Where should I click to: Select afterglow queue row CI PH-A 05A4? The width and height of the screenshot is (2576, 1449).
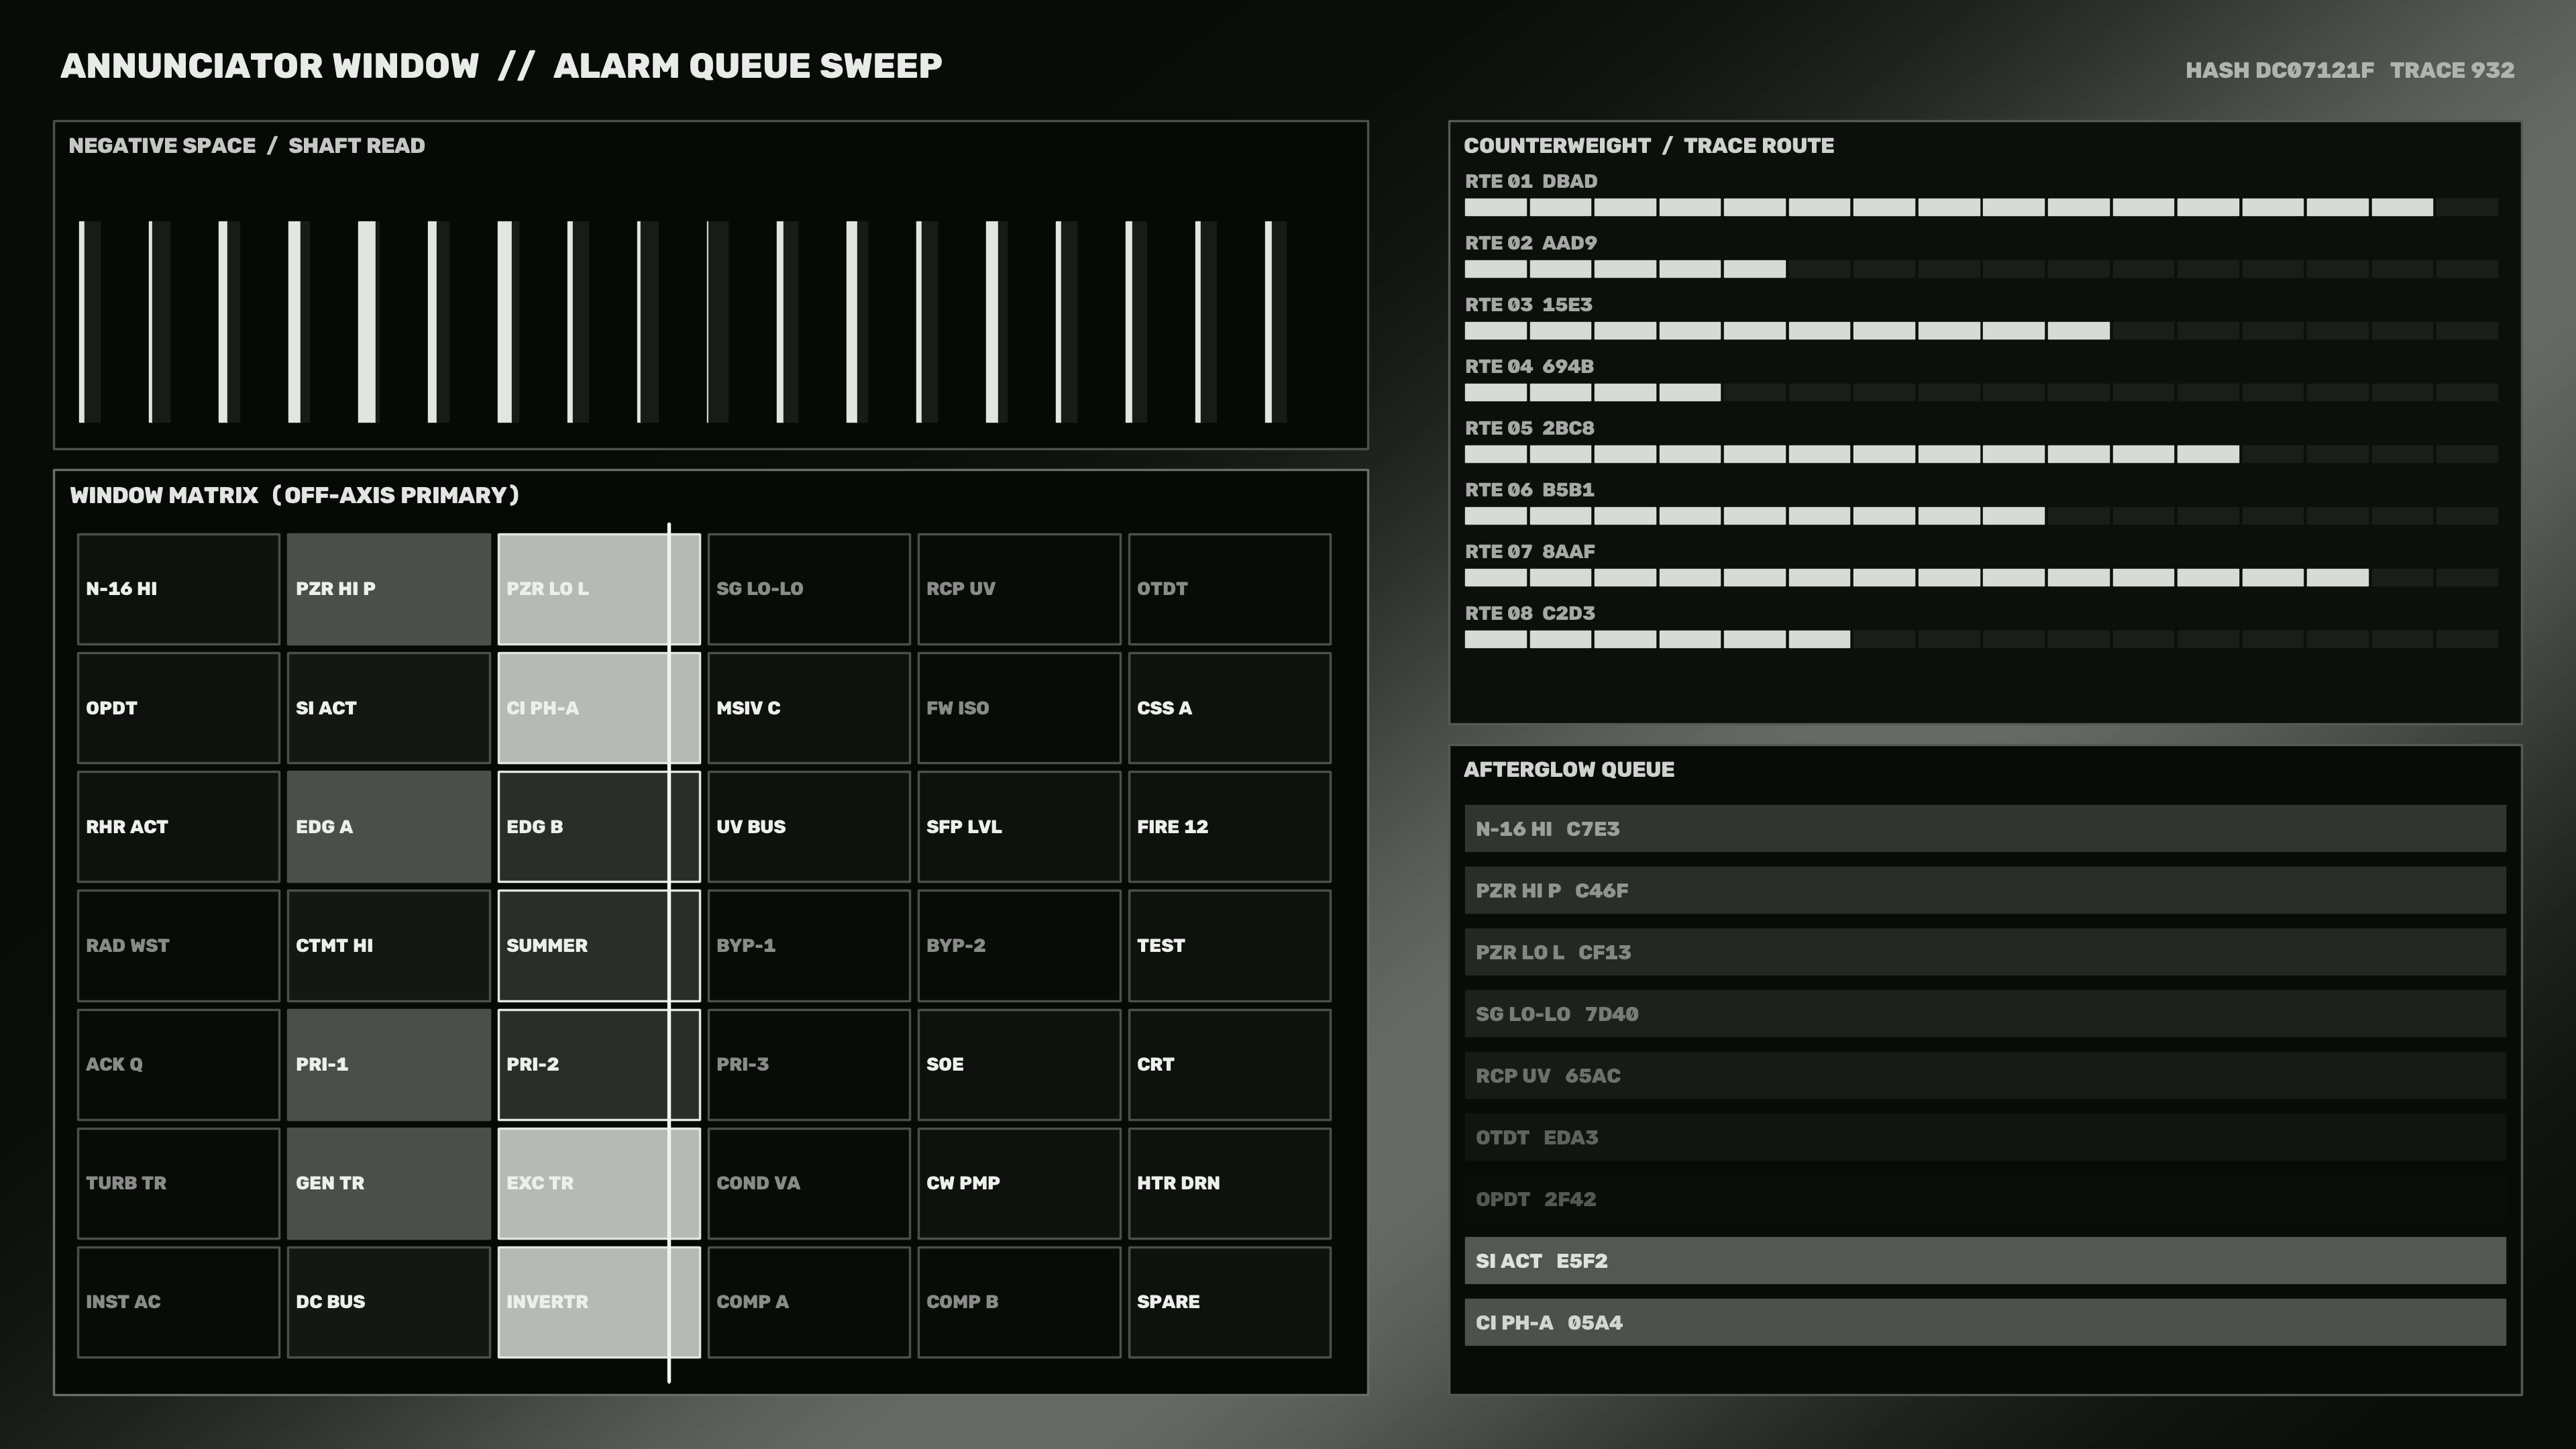pyautogui.click(x=1985, y=1323)
